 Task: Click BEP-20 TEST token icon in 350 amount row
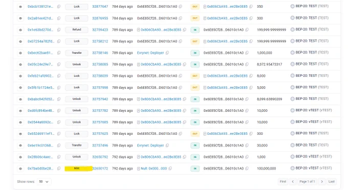click(293, 7)
